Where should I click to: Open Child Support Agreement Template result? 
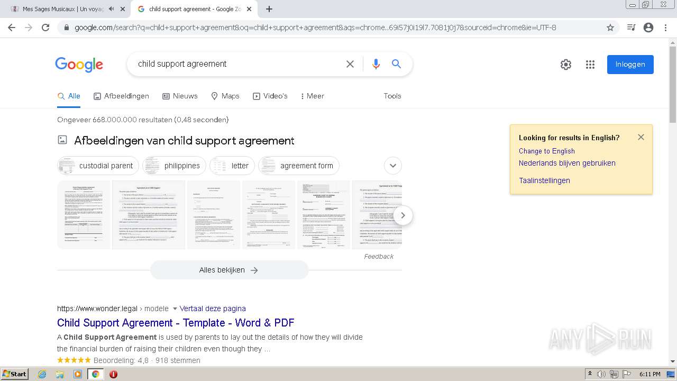(176, 323)
